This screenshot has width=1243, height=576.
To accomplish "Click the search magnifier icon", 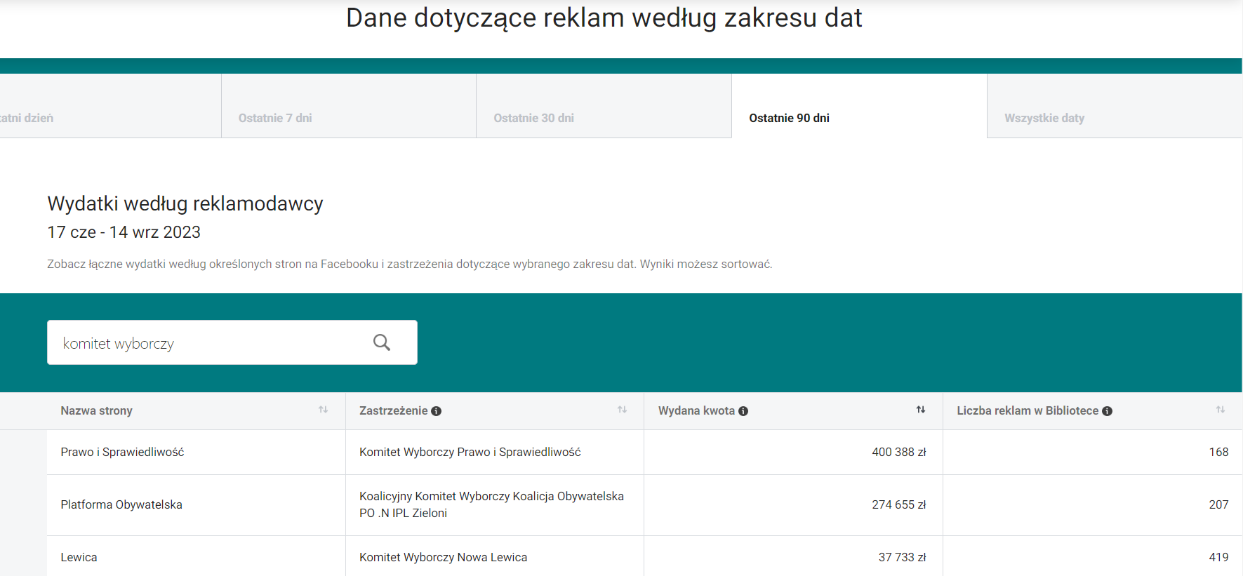I will point(382,342).
